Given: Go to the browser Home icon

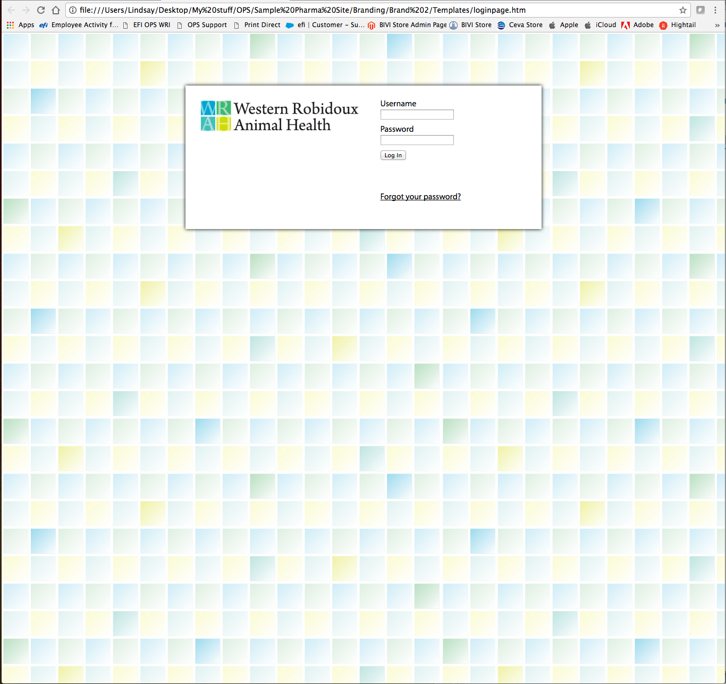Looking at the screenshot, I should [56, 10].
